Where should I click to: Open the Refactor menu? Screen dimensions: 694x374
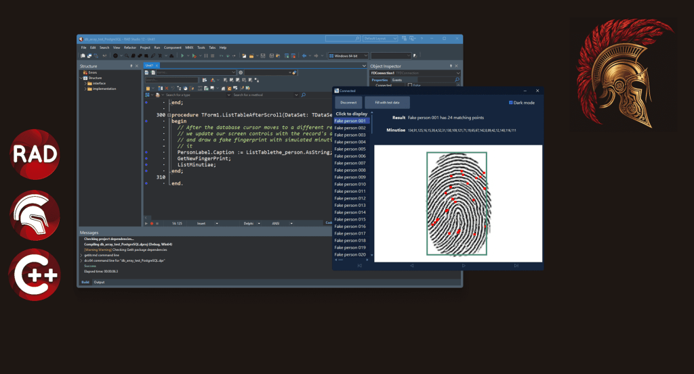coord(129,47)
